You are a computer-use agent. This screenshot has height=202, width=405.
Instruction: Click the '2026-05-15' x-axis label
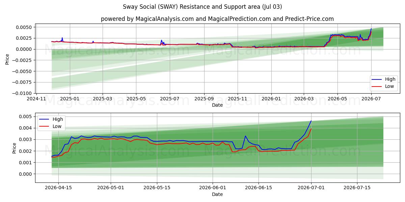(157, 189)
